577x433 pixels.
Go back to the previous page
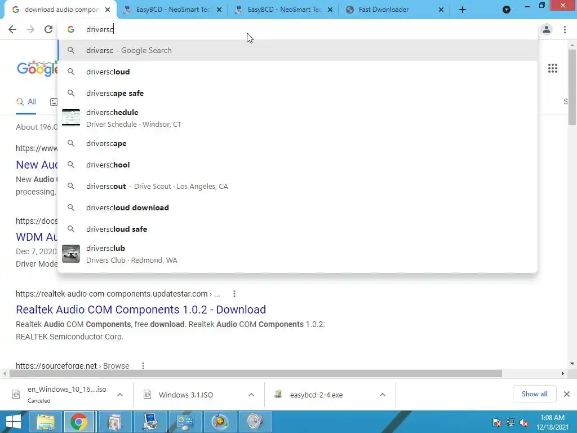click(x=12, y=29)
